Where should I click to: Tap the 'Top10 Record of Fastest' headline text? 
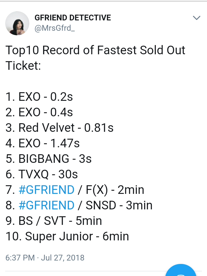click(71, 50)
